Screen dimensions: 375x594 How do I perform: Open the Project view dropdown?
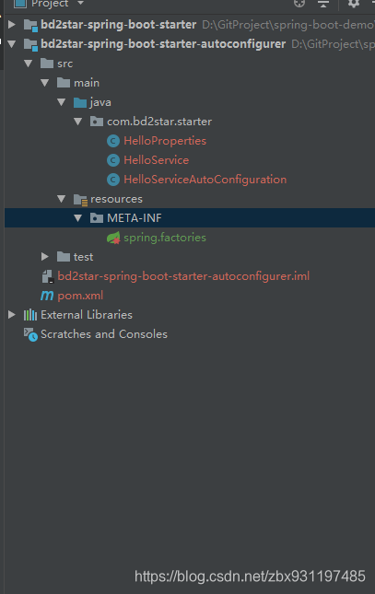[x=80, y=3]
